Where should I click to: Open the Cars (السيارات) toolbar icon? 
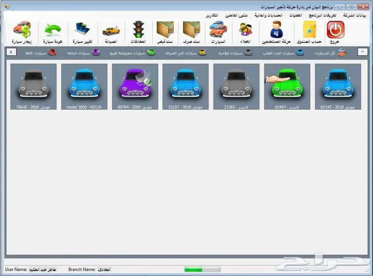click(218, 31)
